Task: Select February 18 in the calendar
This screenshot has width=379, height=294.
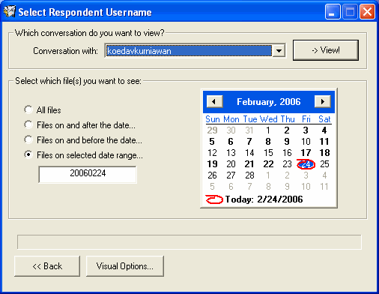Action: click(324, 153)
